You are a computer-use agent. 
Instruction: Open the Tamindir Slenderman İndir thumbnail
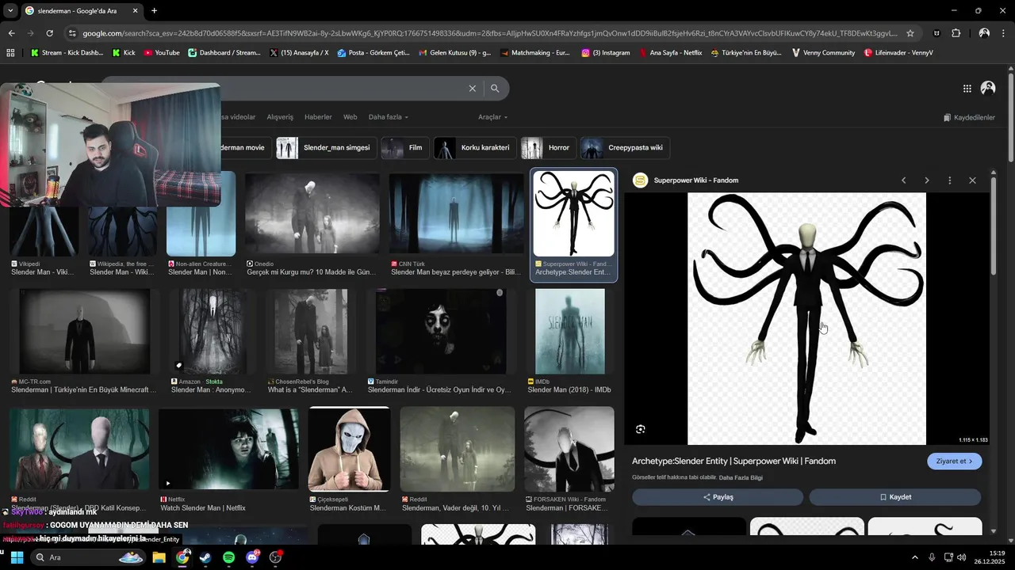441,331
